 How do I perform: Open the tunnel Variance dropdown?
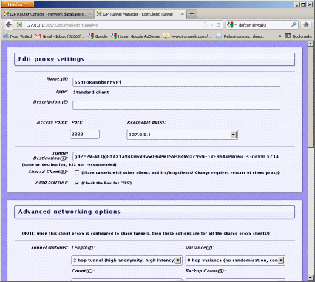click(x=235, y=261)
